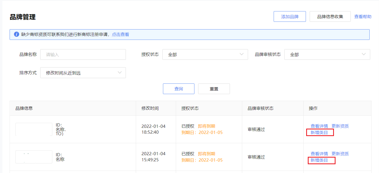This screenshot has height=173, width=379.
Task: Click the 品牌名称 input field
Action: (x=83, y=54)
